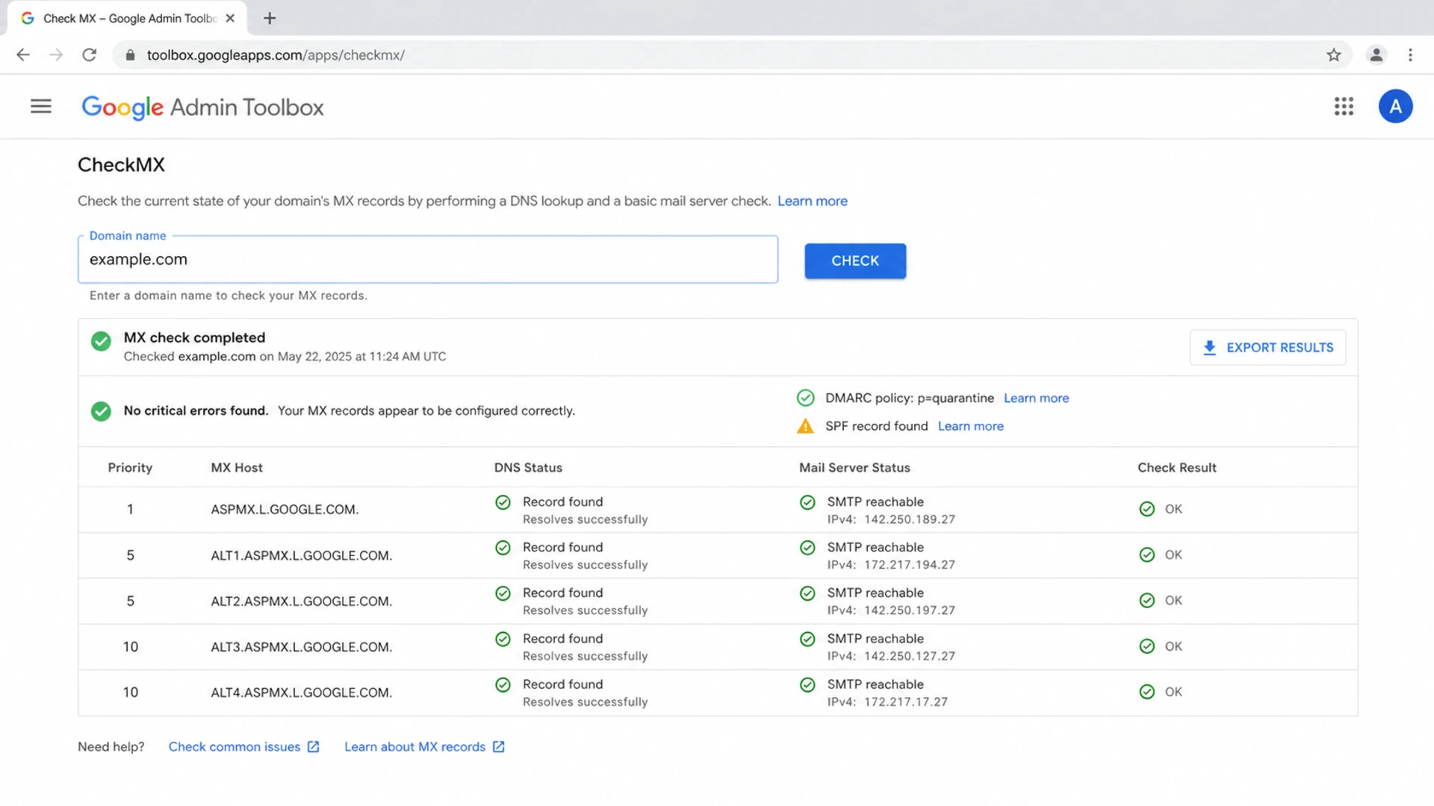The image size is (1434, 806).
Task: Open Learn more beside DMARC policy
Action: click(1036, 399)
